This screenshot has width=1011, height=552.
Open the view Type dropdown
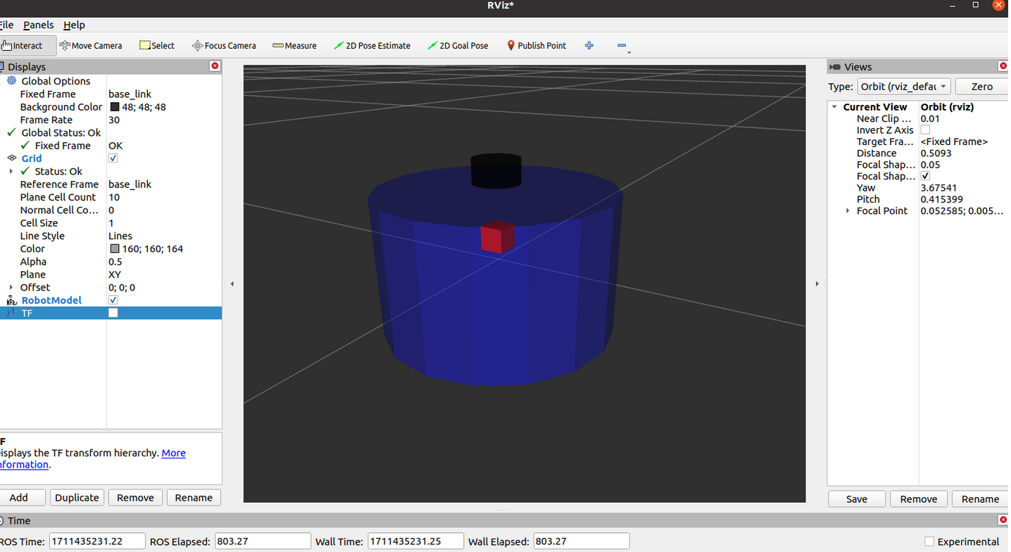pyautogui.click(x=903, y=87)
